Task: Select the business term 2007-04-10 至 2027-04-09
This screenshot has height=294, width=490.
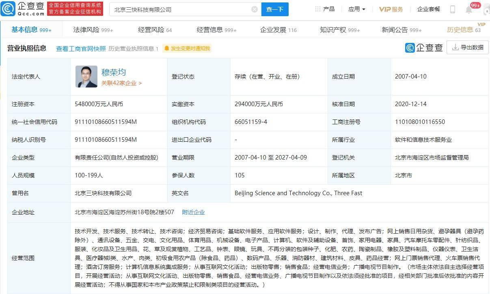Action: [x=271, y=158]
